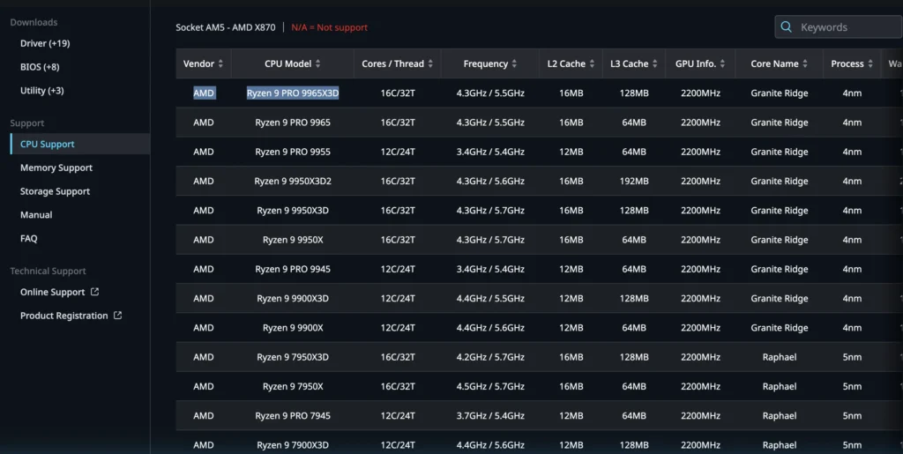The height and width of the screenshot is (454, 903).
Task: Click 192MB L3 cache value
Action: tap(634, 181)
